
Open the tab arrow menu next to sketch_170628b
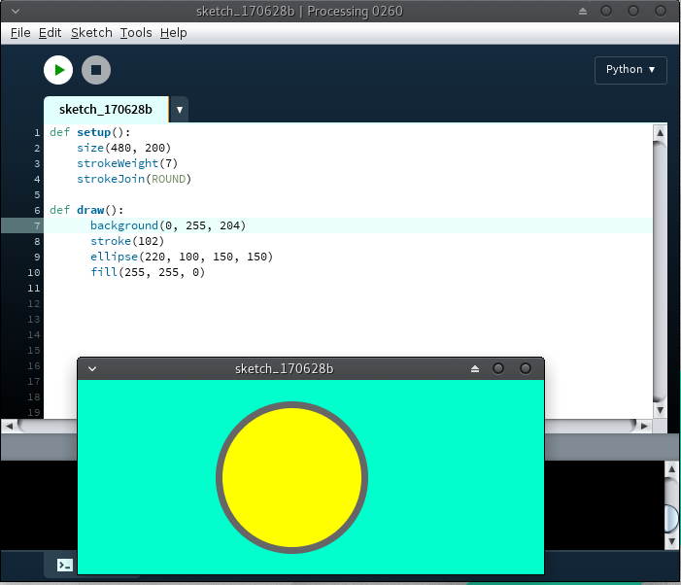click(x=180, y=110)
